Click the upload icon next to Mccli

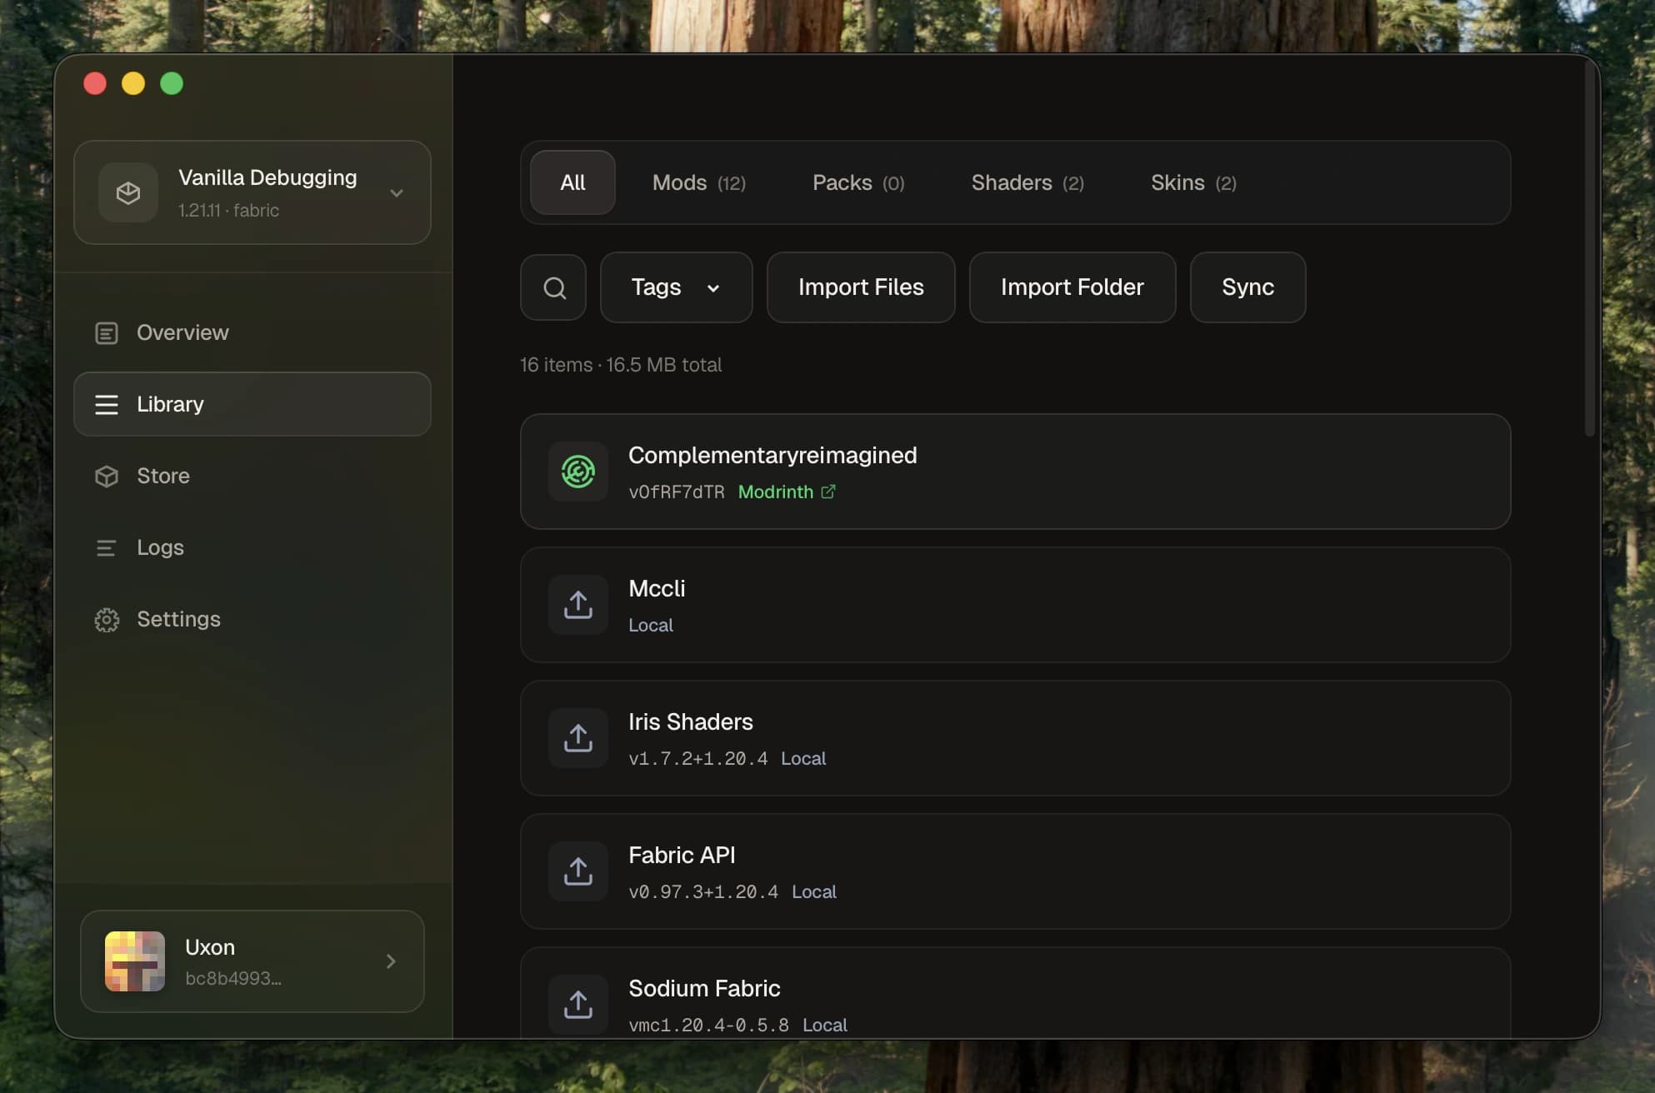click(x=577, y=605)
